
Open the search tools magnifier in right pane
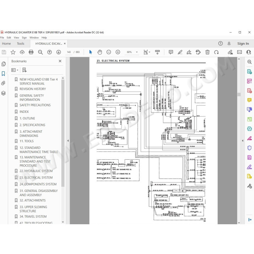[x=249, y=62]
